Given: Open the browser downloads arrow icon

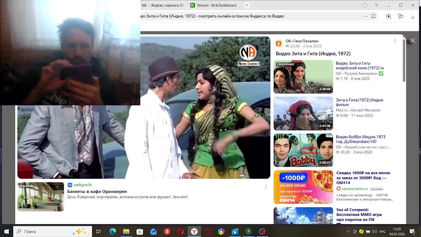Looking at the screenshot, I should click(413, 16).
